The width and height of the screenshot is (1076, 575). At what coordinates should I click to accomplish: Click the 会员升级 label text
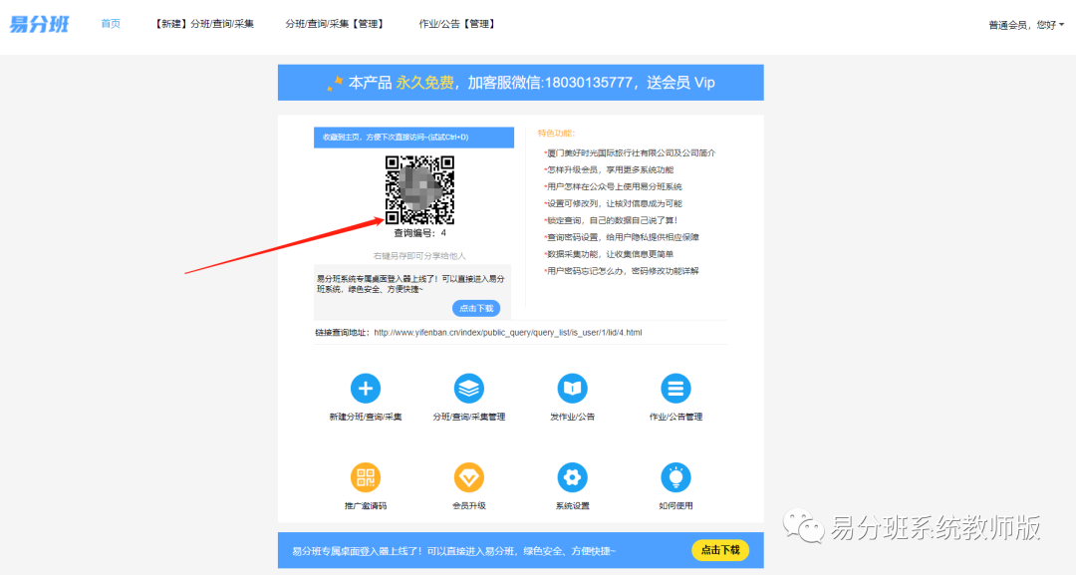point(468,505)
